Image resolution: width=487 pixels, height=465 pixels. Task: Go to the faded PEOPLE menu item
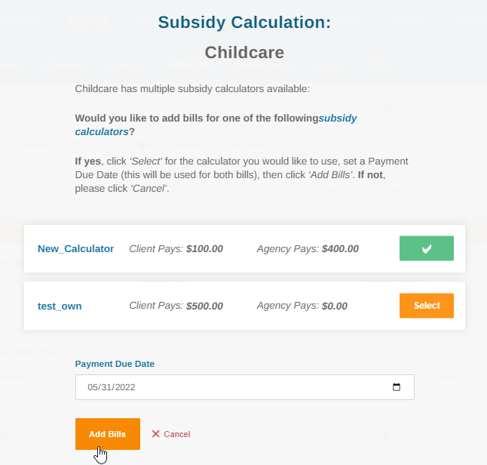coord(88,21)
